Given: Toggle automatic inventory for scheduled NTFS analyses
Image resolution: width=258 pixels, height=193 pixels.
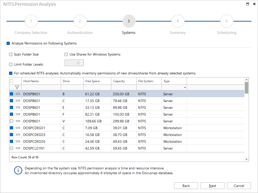Looking at the screenshot, I should pyautogui.click(x=11, y=73).
